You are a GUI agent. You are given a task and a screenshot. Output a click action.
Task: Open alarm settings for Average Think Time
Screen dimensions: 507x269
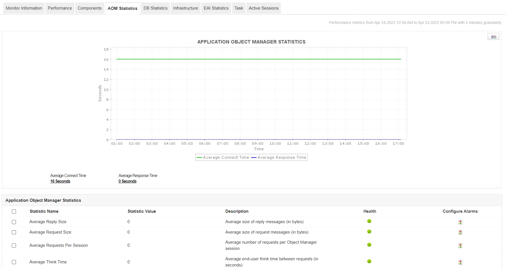(x=460, y=262)
